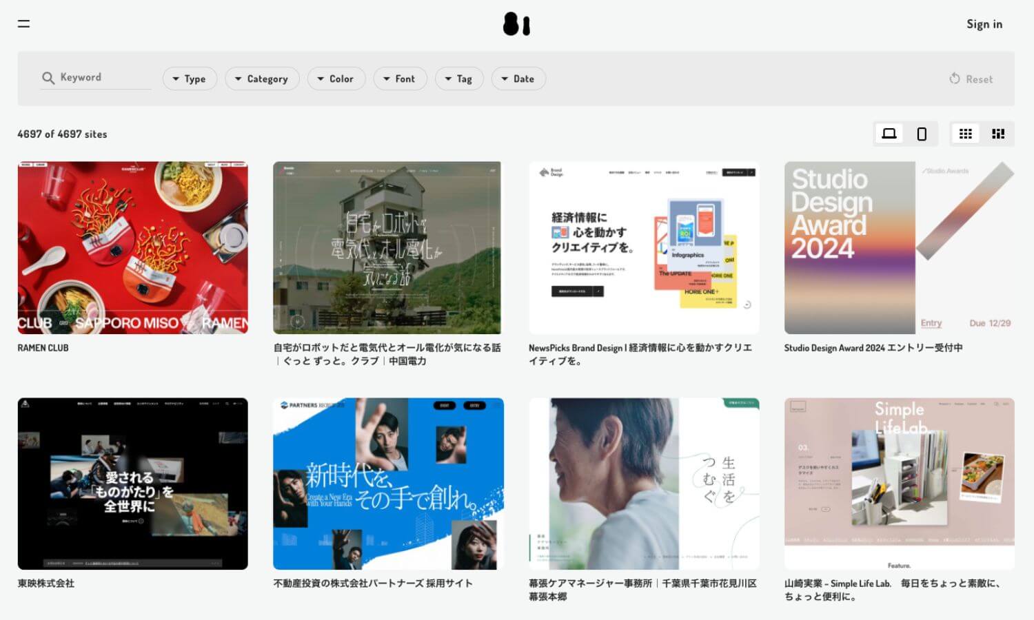The height and width of the screenshot is (620, 1034).
Task: Click the RAMEN CLUB title link
Action: pyautogui.click(x=43, y=348)
